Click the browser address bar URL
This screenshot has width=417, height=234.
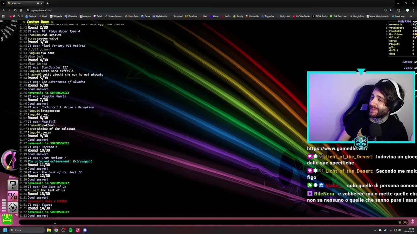click(x=41, y=10)
